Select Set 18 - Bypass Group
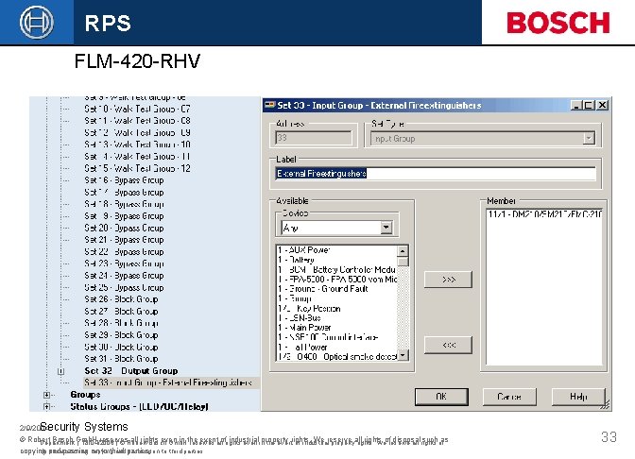Viewport: 635px width, 459px height. pos(124,204)
